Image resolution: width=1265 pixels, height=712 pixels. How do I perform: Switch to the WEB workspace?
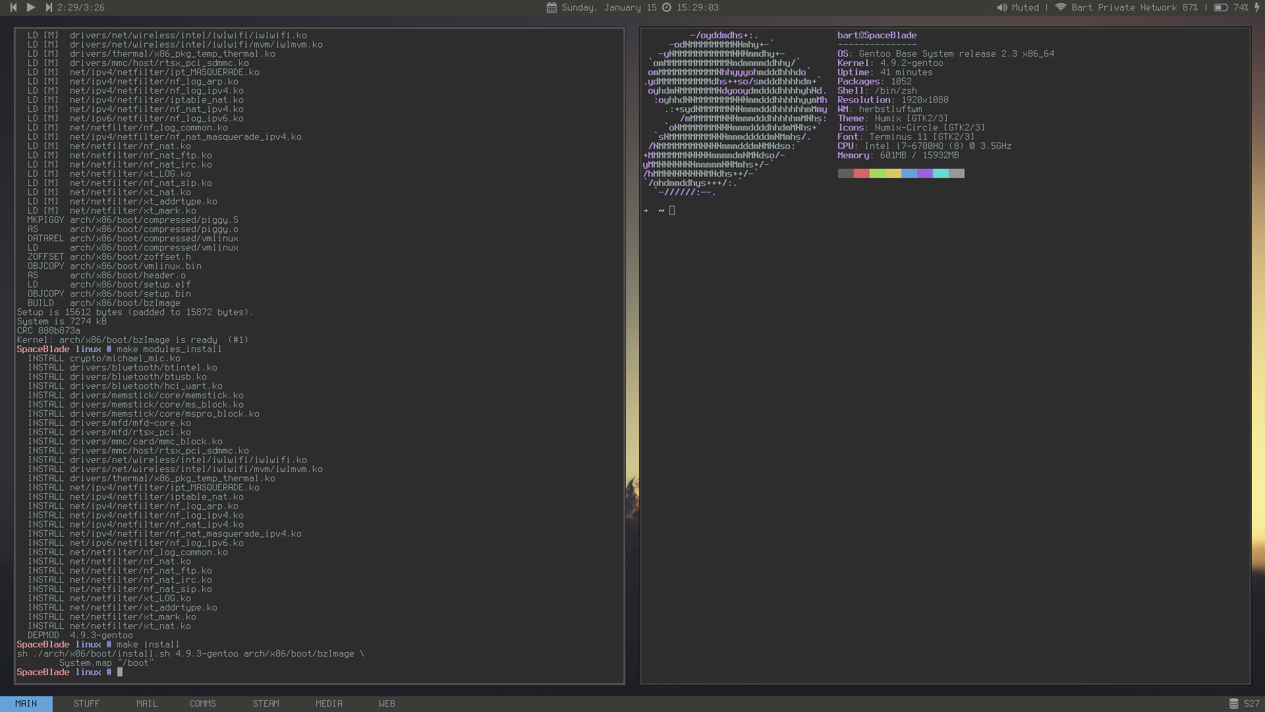(387, 703)
